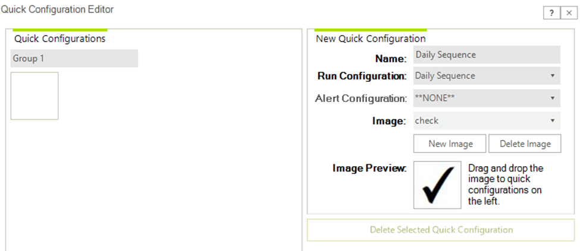Click Delete Selected Quick Configuration button
580x251 pixels.
coord(441,230)
